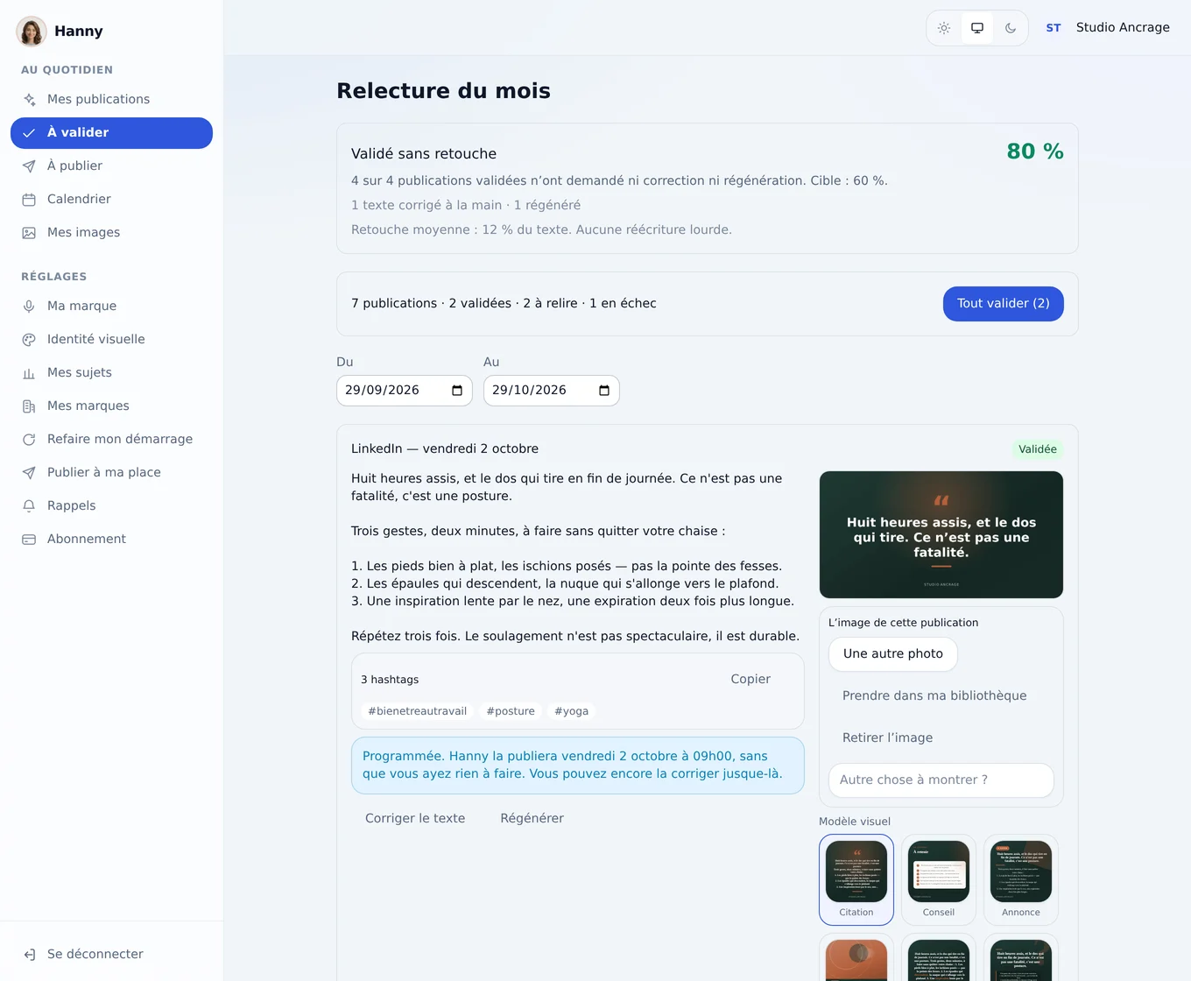Open date picker for Du field
Image resolution: width=1191 pixels, height=981 pixels.
pos(457,391)
